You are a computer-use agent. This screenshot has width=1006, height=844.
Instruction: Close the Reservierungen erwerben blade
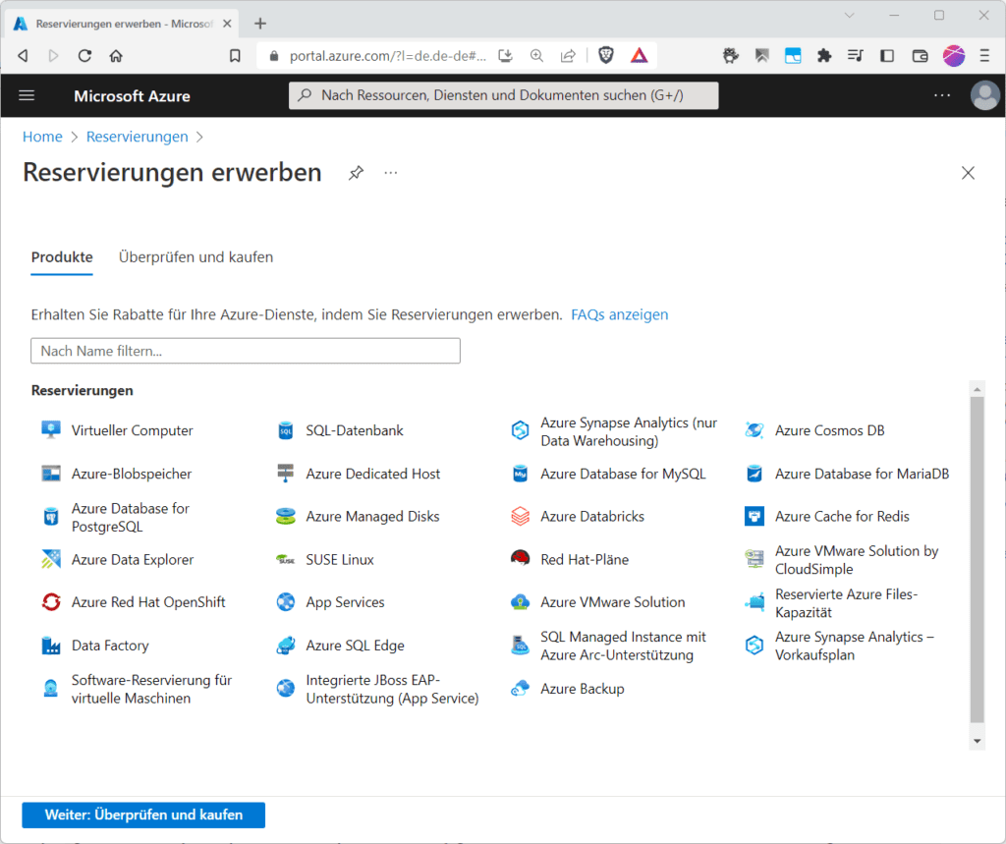coord(968,173)
